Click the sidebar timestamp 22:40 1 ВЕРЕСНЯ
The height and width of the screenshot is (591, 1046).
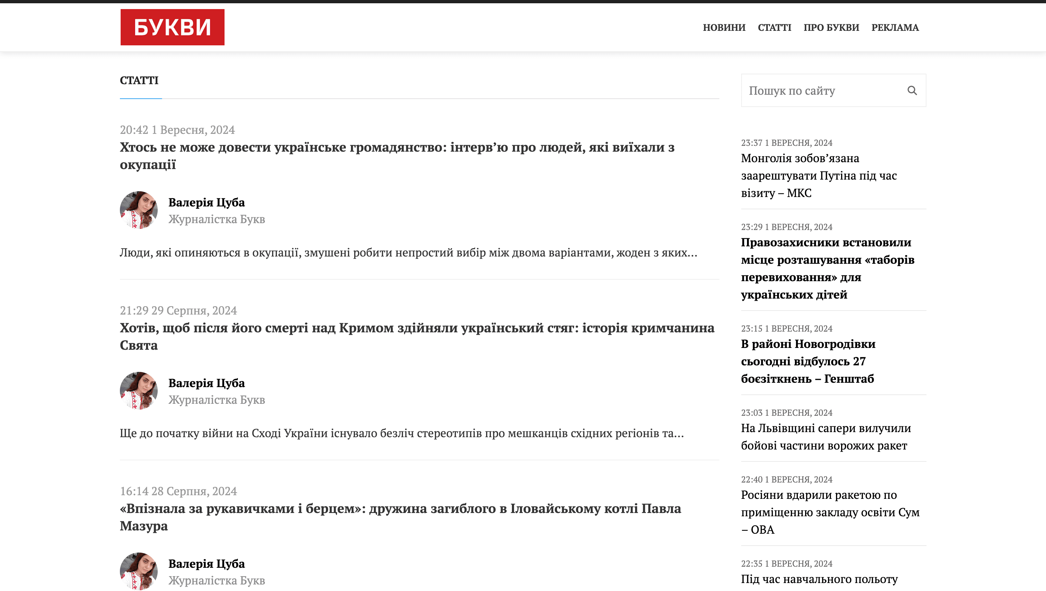coord(787,479)
